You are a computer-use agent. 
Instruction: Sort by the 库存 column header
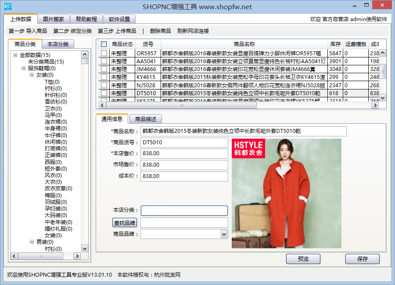pos(335,44)
